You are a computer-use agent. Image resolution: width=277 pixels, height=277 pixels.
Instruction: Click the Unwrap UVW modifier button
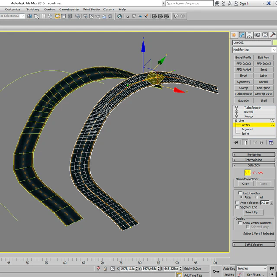pyautogui.click(x=263, y=94)
